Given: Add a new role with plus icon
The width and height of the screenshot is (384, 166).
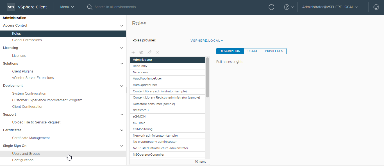Looking at the screenshot, I should point(133,52).
